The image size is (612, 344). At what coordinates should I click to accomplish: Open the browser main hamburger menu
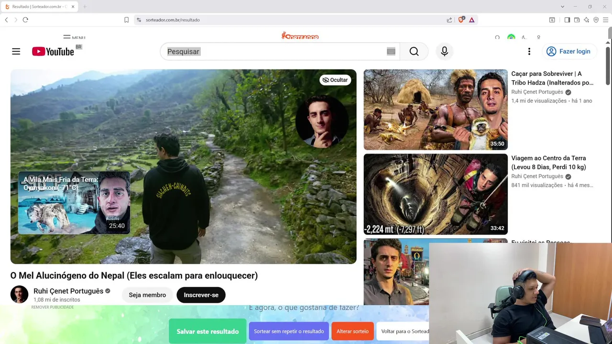pos(605,20)
